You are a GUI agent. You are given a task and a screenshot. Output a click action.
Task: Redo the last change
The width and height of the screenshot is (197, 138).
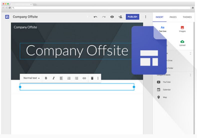click(104, 17)
